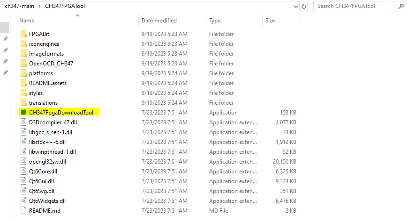Viewport: 407px width, 222px height.
Task: Select the Qt6Core.dll file icon
Action: pyautogui.click(x=23, y=172)
